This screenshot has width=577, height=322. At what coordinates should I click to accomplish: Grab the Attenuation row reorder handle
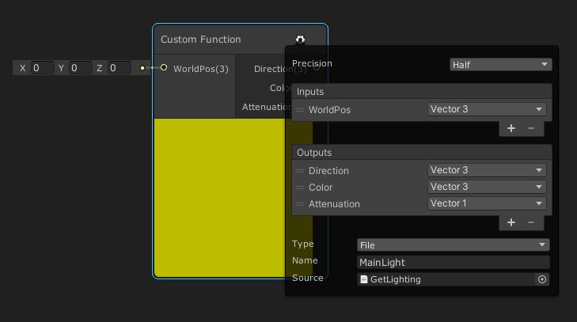pos(300,204)
